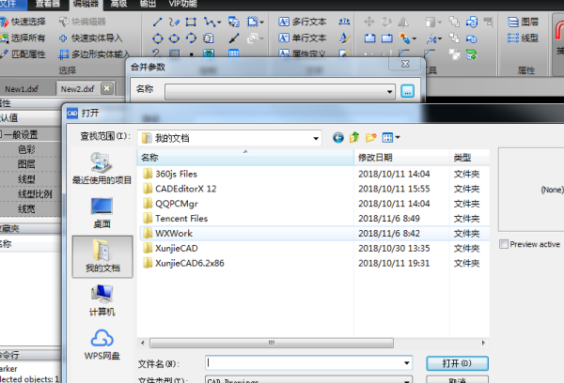
Task: Click Match Properties 匹配属性
Action: coord(23,54)
